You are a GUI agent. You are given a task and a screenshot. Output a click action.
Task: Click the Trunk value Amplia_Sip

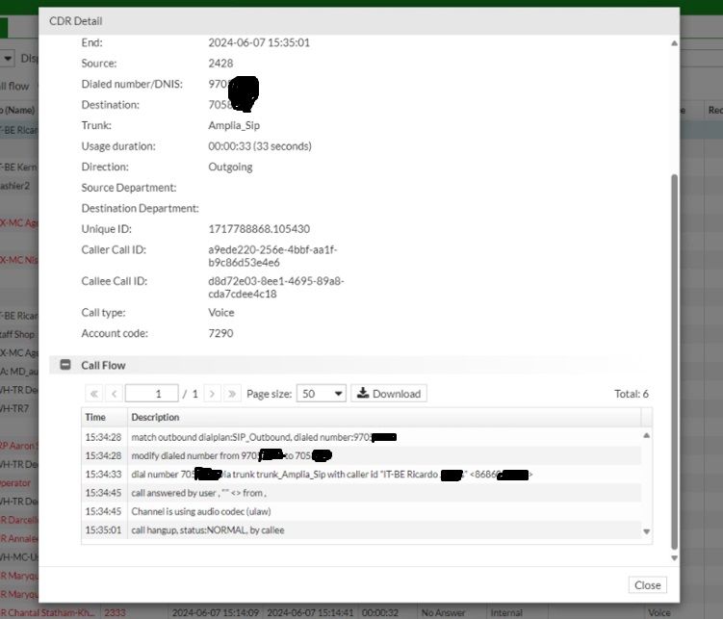(x=234, y=125)
